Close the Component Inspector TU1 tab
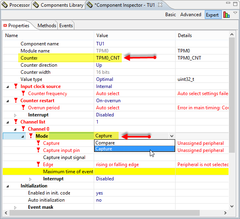Image resolution: width=240 pixels, height=219 pixels. click(160, 5)
